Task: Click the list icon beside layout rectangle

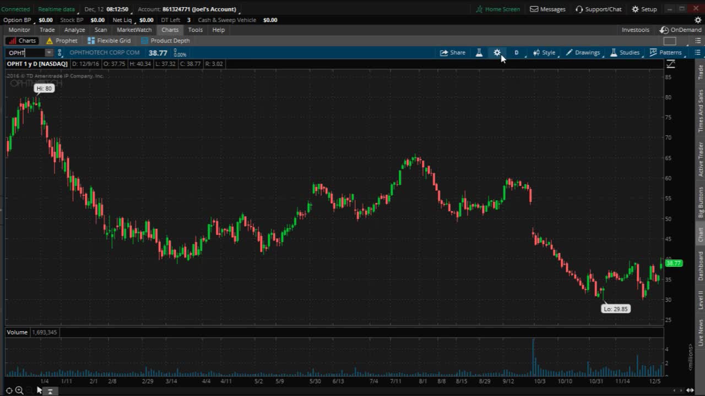Action: 697,41
